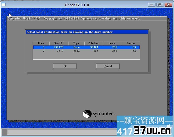Click the Heads column header
This screenshot has height=137, width=174.
click(x=112, y=43)
